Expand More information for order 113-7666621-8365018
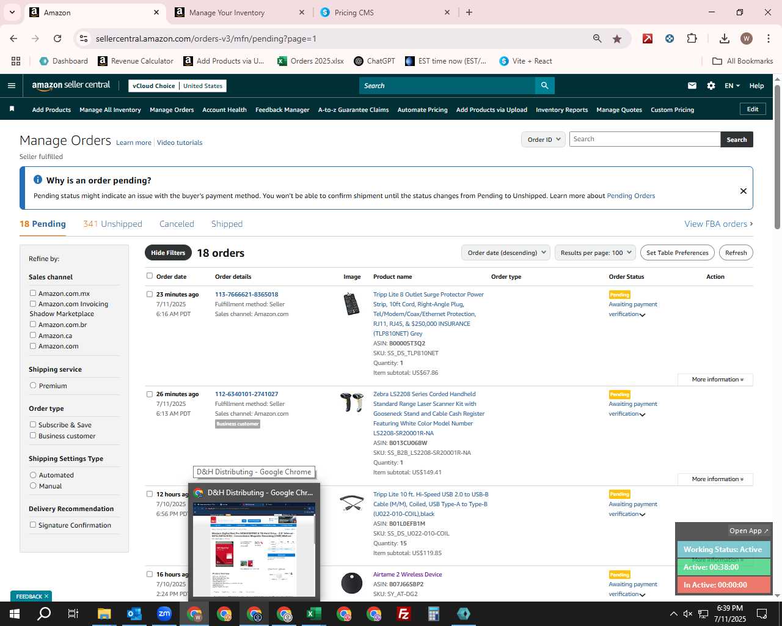The width and height of the screenshot is (782, 626). pos(715,380)
